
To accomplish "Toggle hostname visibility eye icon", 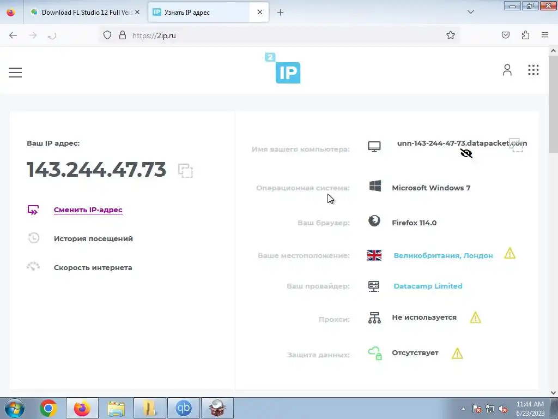I will click(466, 153).
